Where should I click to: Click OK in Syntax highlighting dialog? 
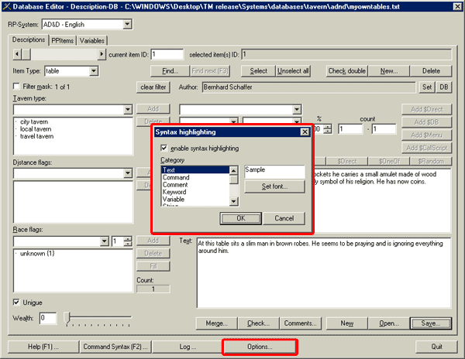241,218
